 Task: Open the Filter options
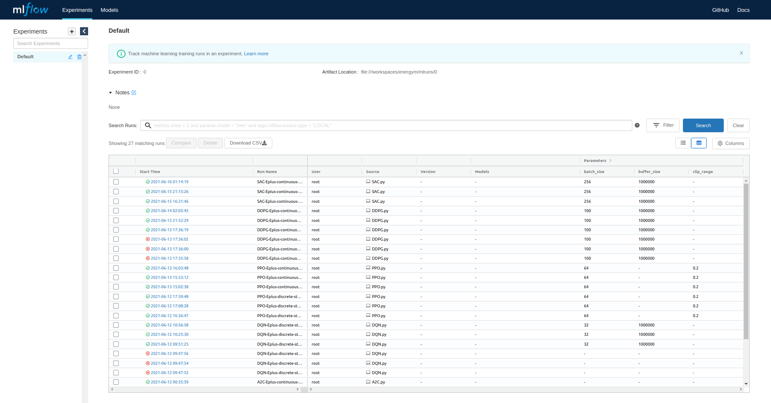[x=663, y=125]
